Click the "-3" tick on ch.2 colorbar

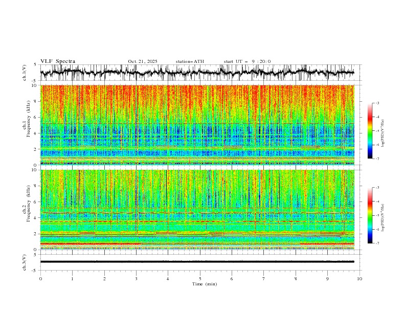(x=377, y=188)
